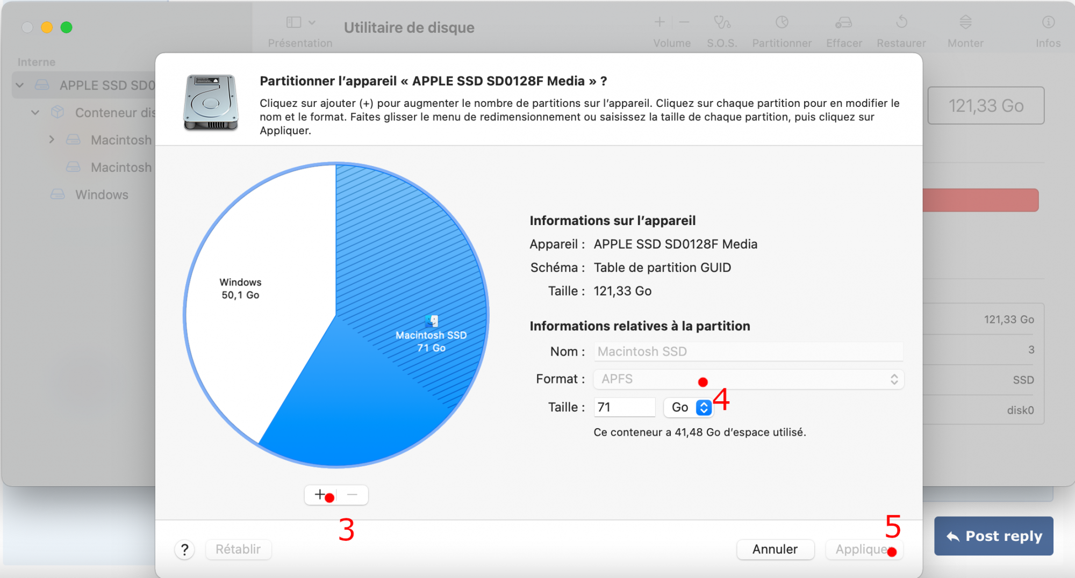Click the green fullscreen window button

pos(66,27)
